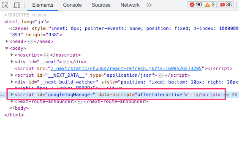Open the 90 errors counter
Viewport: 239px width, 154px height.
click(x=196, y=5)
